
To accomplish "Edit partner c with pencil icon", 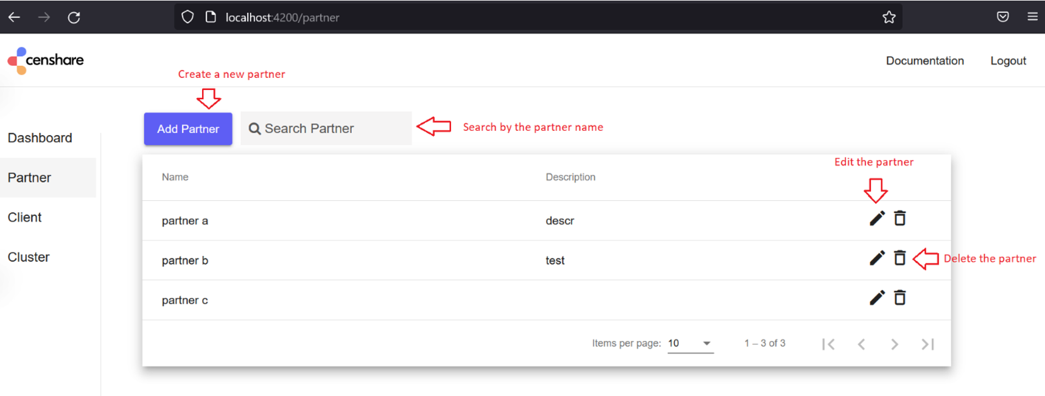I will (x=876, y=297).
